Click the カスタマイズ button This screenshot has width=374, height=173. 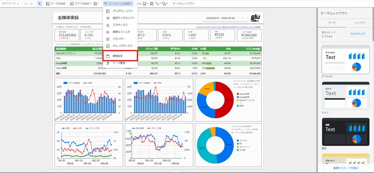coord(358,33)
